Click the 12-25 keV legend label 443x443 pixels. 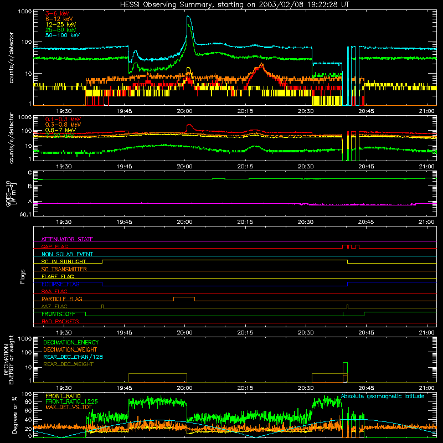click(x=61, y=24)
